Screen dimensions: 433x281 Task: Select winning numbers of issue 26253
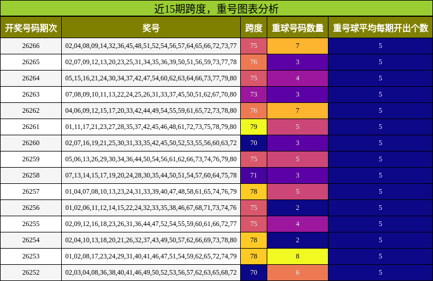coord(151,256)
